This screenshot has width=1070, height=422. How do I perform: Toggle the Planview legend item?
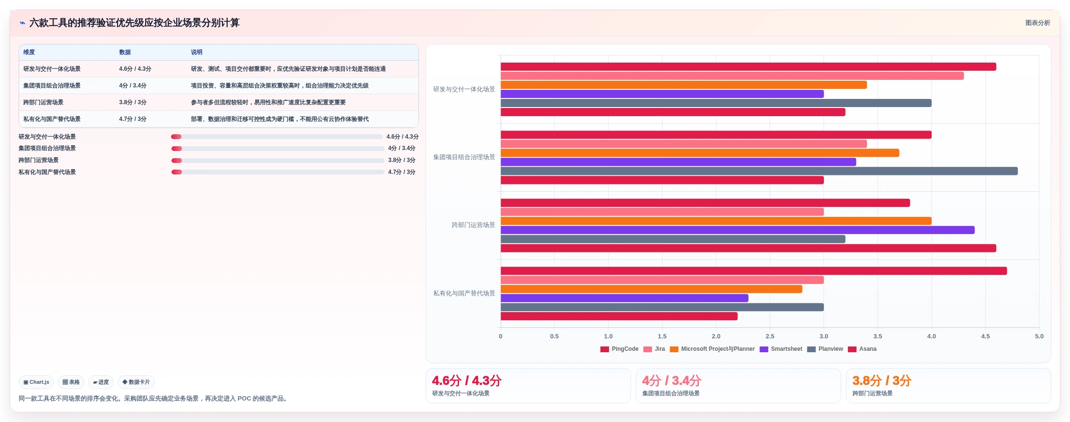825,349
